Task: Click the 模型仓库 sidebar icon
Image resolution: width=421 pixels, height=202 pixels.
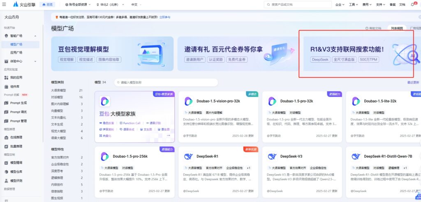Action: tap(6, 172)
